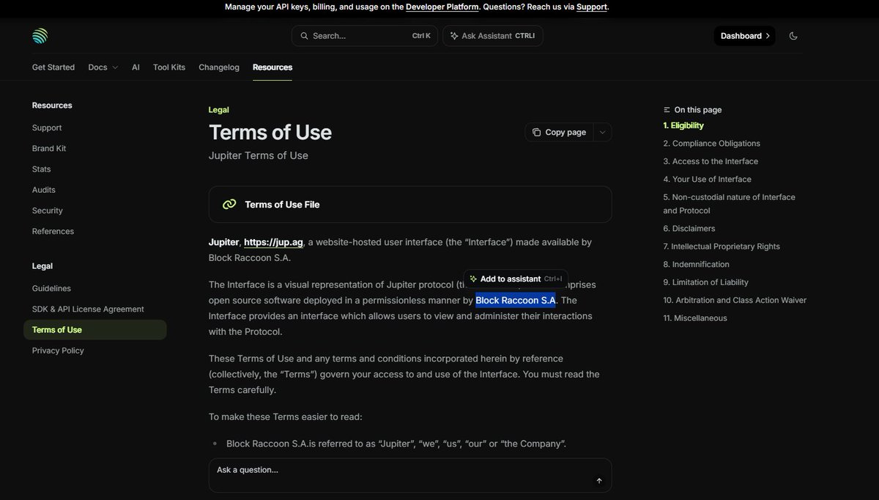
Task: Open Privacy Policy in the sidebar
Action: (58, 350)
